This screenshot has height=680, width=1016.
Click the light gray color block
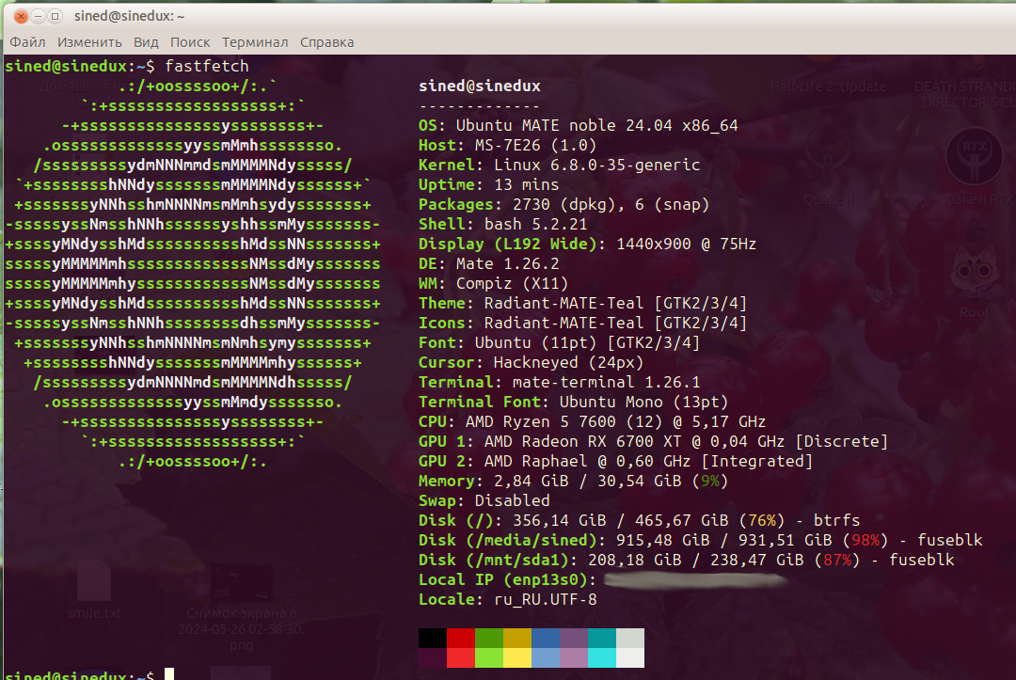630,638
